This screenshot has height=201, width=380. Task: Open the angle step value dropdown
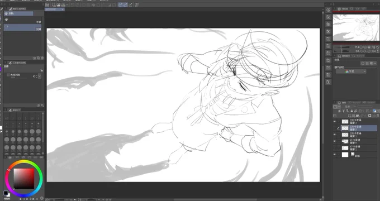[40, 76]
